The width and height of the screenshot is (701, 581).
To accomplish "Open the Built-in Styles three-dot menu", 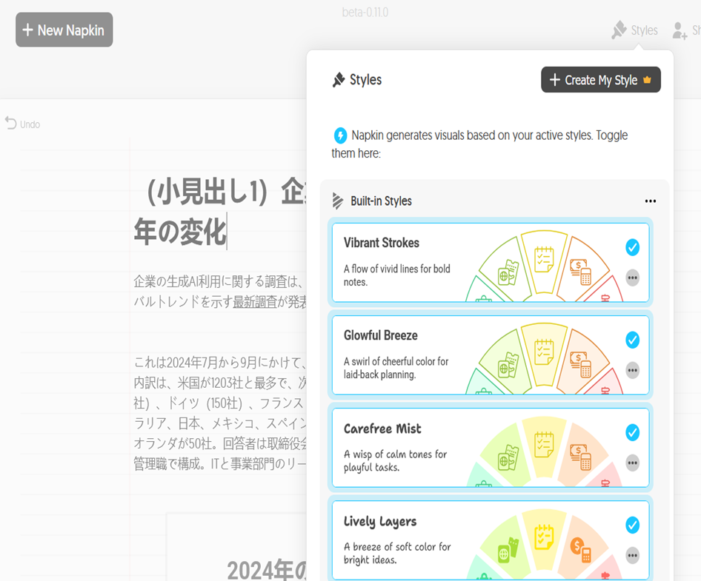I will pyautogui.click(x=650, y=201).
